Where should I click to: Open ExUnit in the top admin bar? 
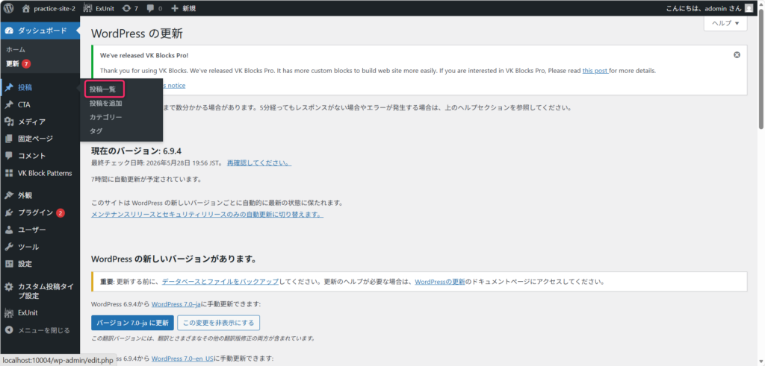(x=99, y=8)
